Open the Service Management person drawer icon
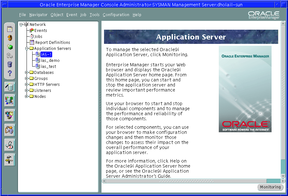Viewport: 288px width, 196px height. pos(10,130)
